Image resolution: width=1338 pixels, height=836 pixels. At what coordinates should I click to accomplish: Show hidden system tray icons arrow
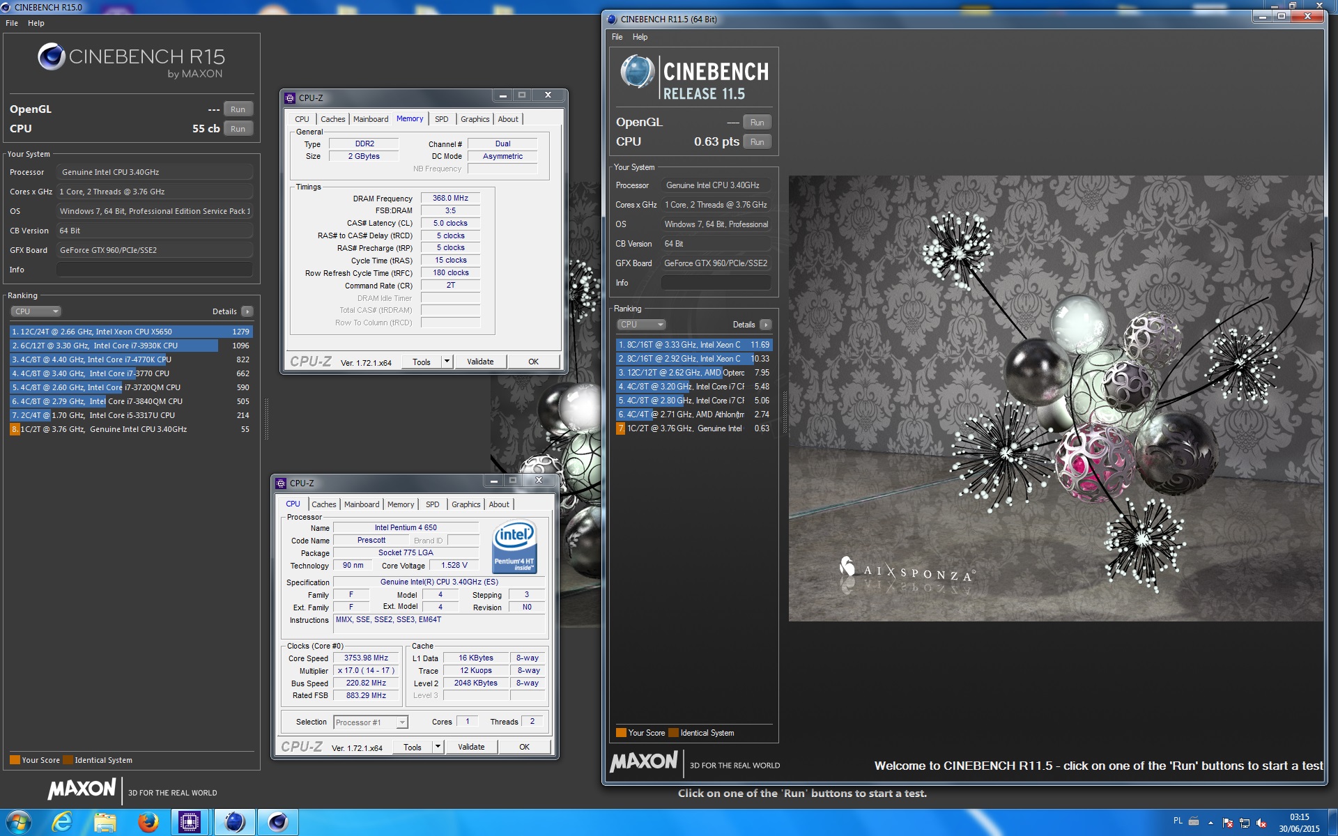coord(1210,823)
